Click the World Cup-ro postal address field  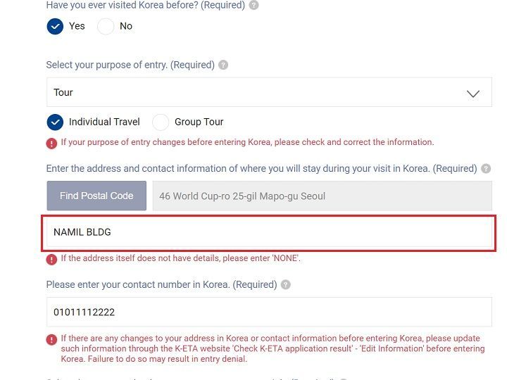click(x=322, y=196)
